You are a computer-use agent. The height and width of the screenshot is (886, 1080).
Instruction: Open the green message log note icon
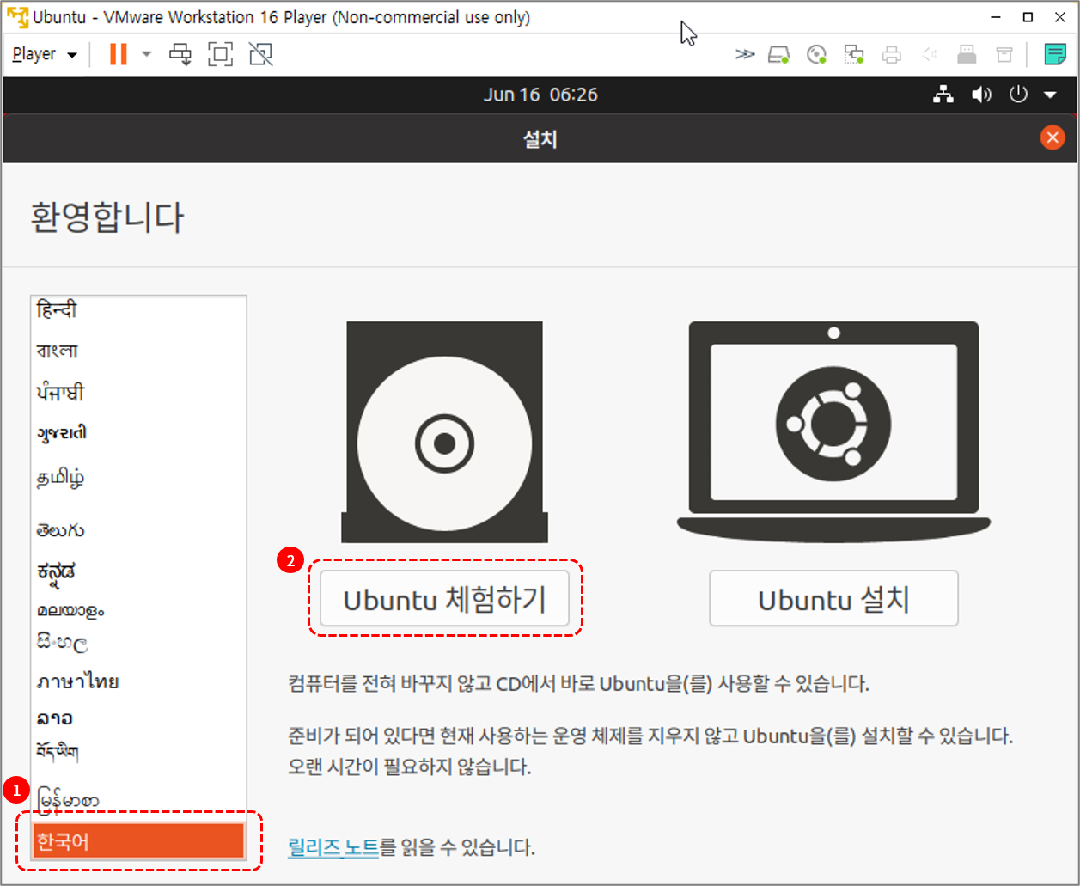(x=1055, y=55)
